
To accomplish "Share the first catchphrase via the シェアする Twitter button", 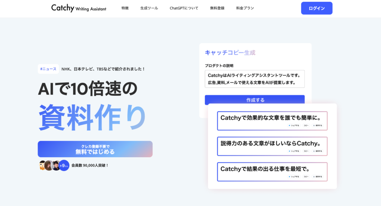I will [294, 126].
